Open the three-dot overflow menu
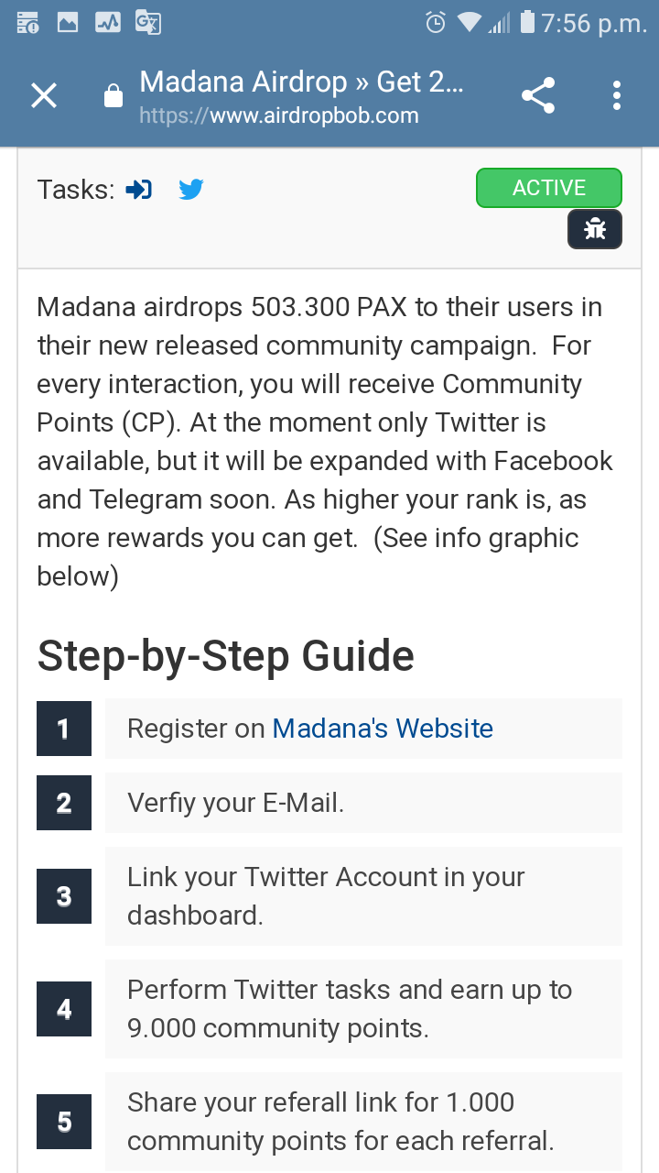 click(617, 95)
